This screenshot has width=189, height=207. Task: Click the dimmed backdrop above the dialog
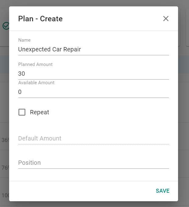(x=94, y=3)
